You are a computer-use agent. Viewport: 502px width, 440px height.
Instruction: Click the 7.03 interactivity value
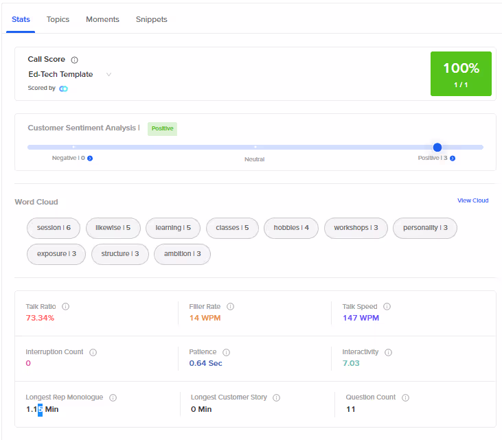click(351, 364)
